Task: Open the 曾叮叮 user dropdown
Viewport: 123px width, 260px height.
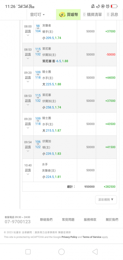Action: [37, 15]
